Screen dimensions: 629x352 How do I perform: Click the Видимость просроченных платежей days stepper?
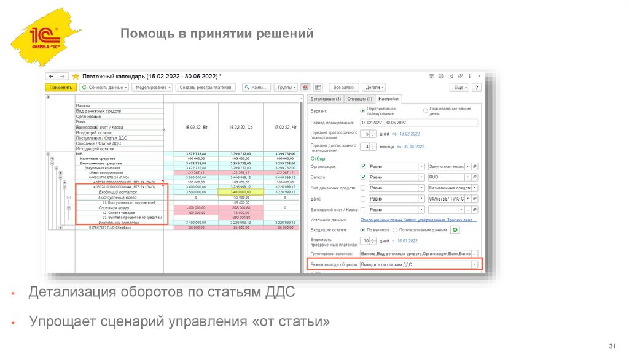(373, 240)
